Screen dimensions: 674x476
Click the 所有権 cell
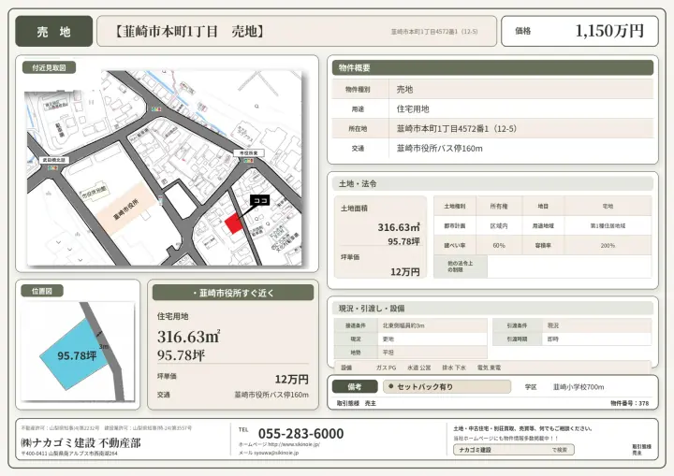[x=499, y=207]
